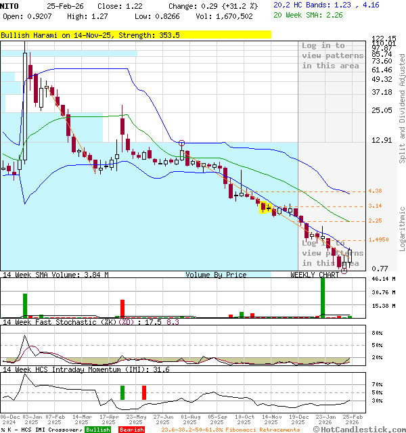
Task: Click the 2.25 Fibonacci level label
Action: (x=376, y=221)
